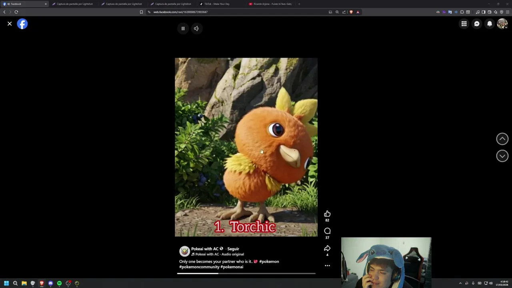Open File Explorer from taskbar
The height and width of the screenshot is (288, 512).
[x=24, y=283]
